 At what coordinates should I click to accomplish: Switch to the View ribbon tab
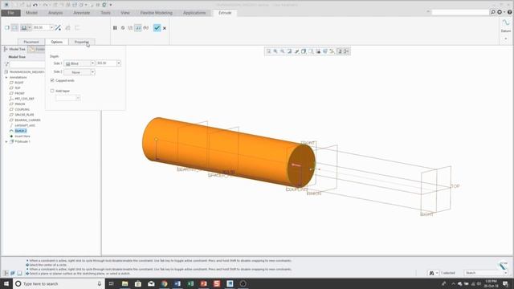125,13
